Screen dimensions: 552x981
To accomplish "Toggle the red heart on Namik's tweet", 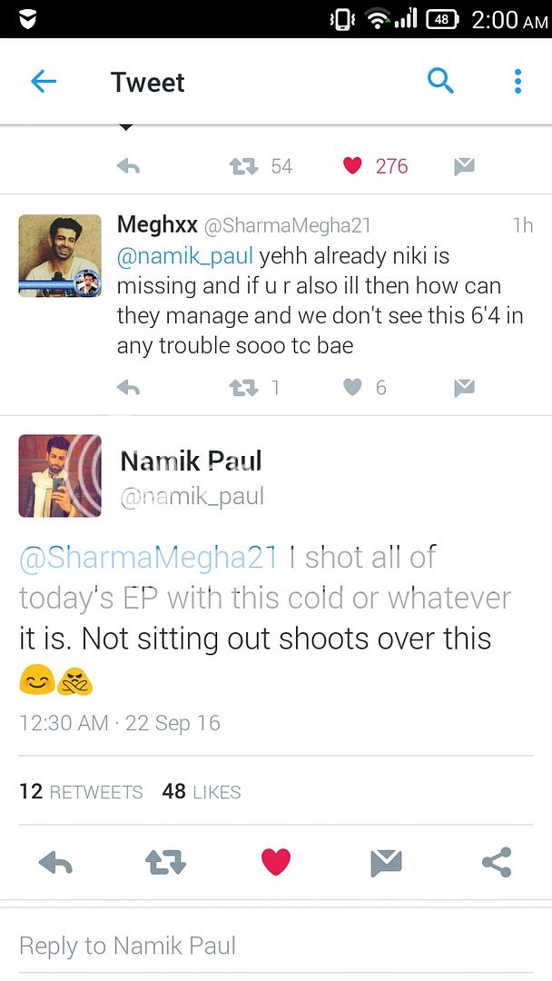I will [276, 862].
